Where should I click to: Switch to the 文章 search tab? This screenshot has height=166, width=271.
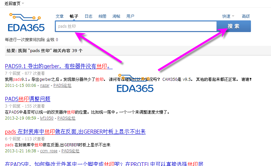[x=59, y=16]
